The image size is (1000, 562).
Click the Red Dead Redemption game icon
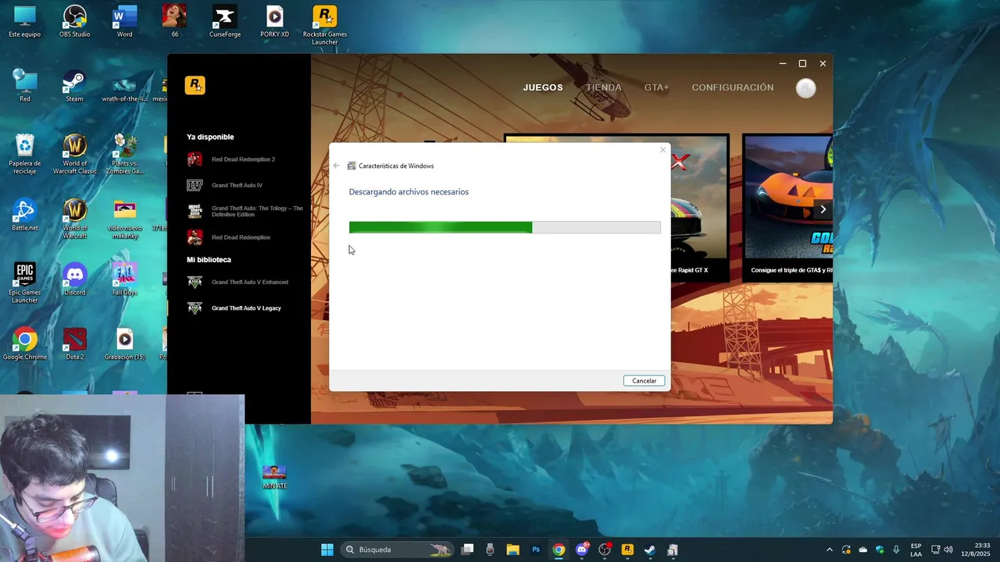tap(195, 237)
